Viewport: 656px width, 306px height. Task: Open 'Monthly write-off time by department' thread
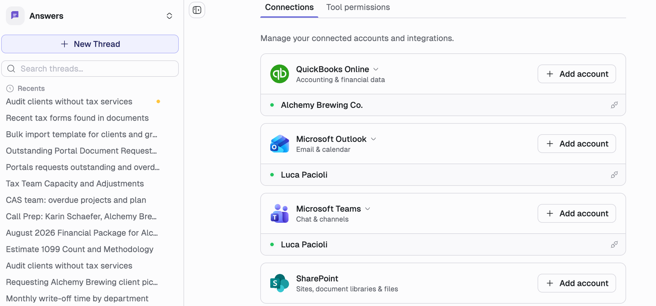77,299
